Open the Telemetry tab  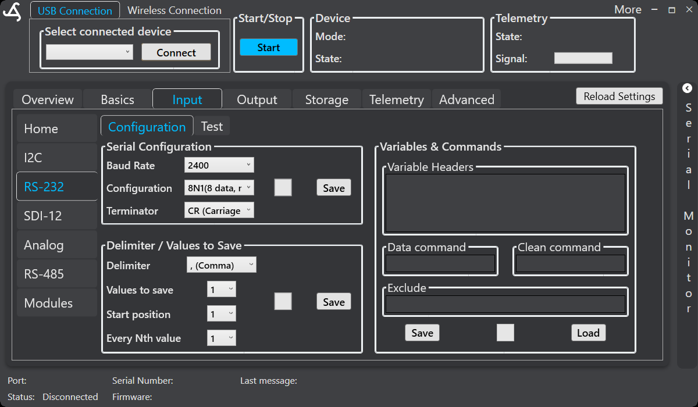[397, 99]
